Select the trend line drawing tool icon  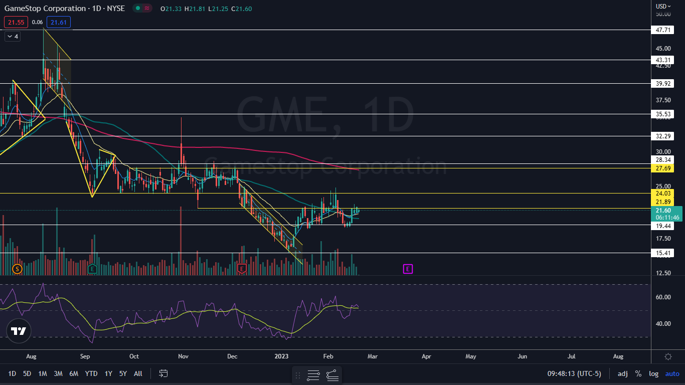pos(332,375)
